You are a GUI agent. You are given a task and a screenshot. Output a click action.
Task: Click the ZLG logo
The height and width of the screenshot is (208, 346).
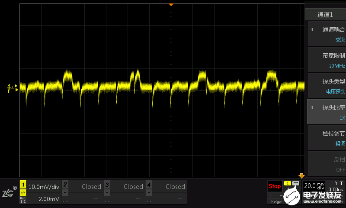(x=9, y=192)
